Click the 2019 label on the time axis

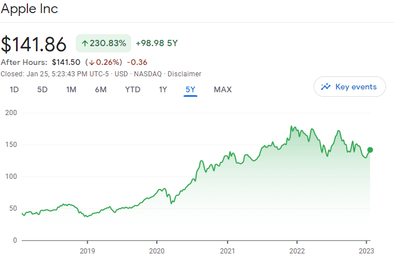tap(87, 251)
